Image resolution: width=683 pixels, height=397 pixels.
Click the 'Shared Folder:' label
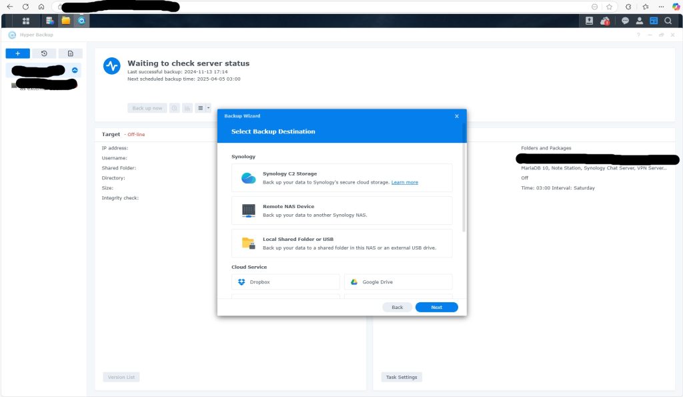pyautogui.click(x=119, y=167)
